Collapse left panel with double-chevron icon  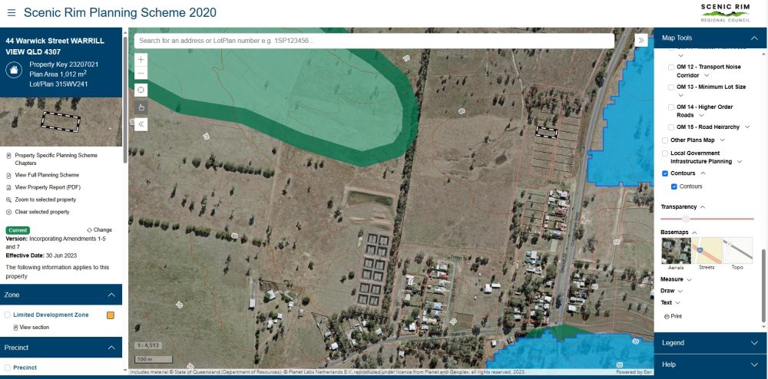tap(141, 124)
